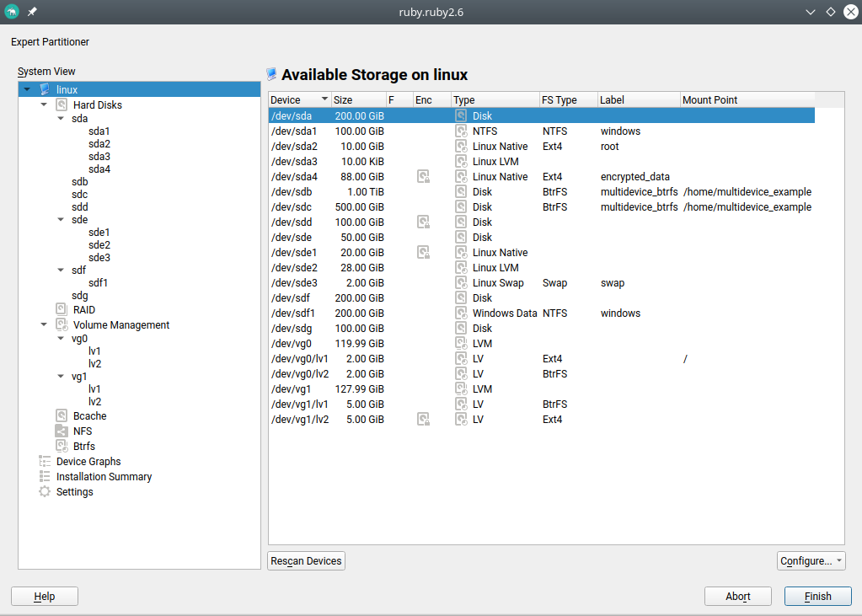Click the RAID icon in System View
The image size is (862, 616).
(x=62, y=309)
